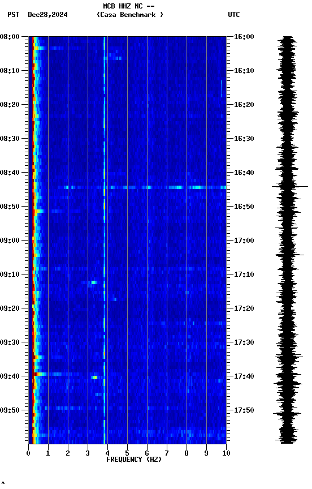The height and width of the screenshot is (489, 312).
Task: Click the 17:00 UTC time label
Action: click(244, 241)
